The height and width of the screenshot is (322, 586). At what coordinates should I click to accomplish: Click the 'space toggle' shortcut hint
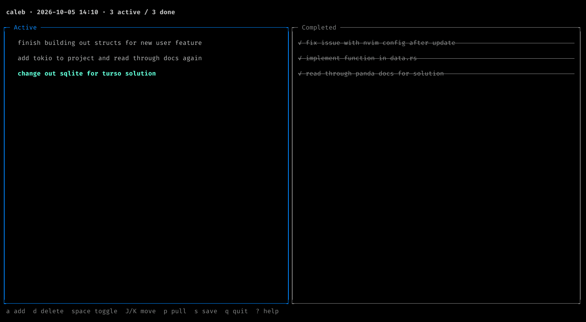[x=94, y=311]
